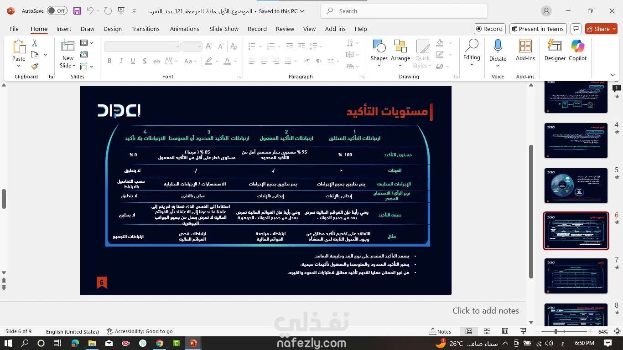Expand the Editing group menu
This screenshot has width=623, height=350.
[472, 54]
